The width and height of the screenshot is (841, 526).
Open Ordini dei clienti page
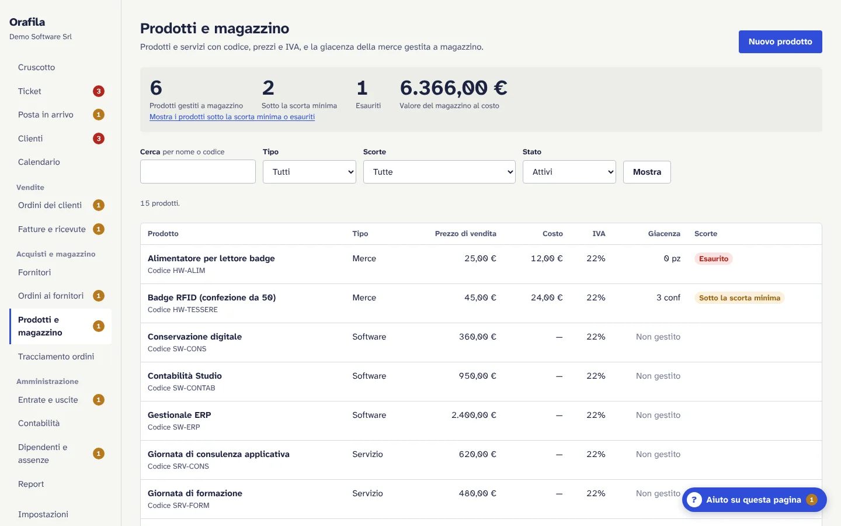[61, 205]
